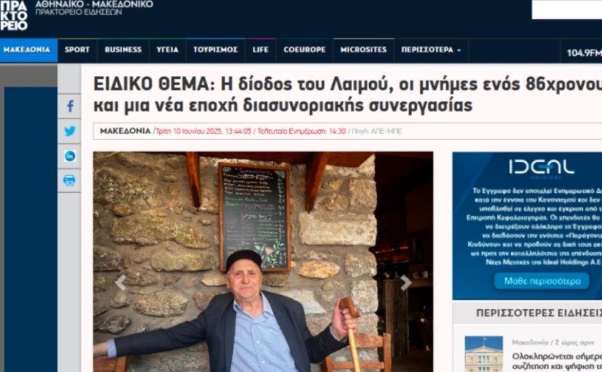Click the 104.9FM radio link
602x372 pixels.
584,53
